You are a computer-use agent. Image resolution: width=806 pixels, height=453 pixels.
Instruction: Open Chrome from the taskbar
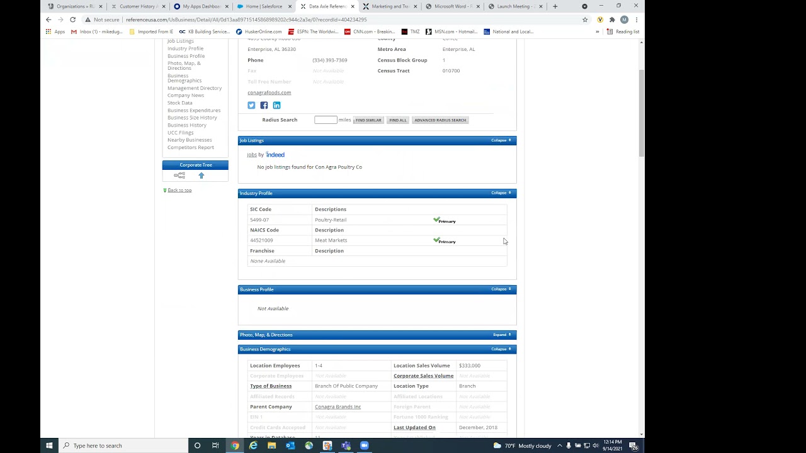tap(235, 445)
